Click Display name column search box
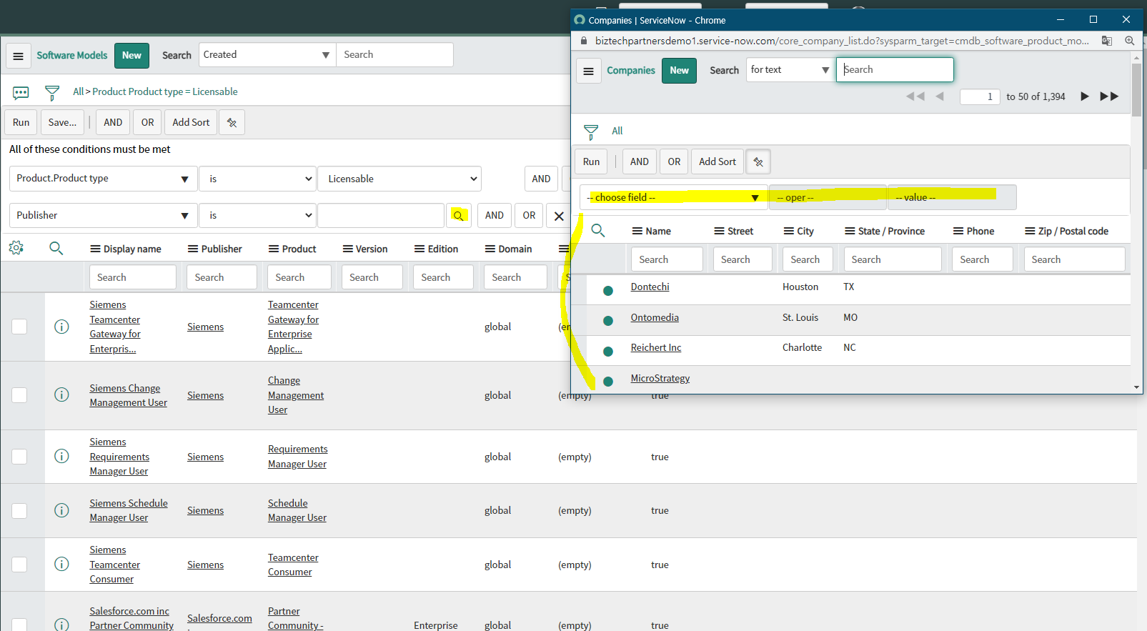1147x631 pixels. [132, 277]
